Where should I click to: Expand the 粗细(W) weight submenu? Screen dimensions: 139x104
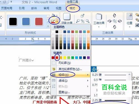point(71,75)
